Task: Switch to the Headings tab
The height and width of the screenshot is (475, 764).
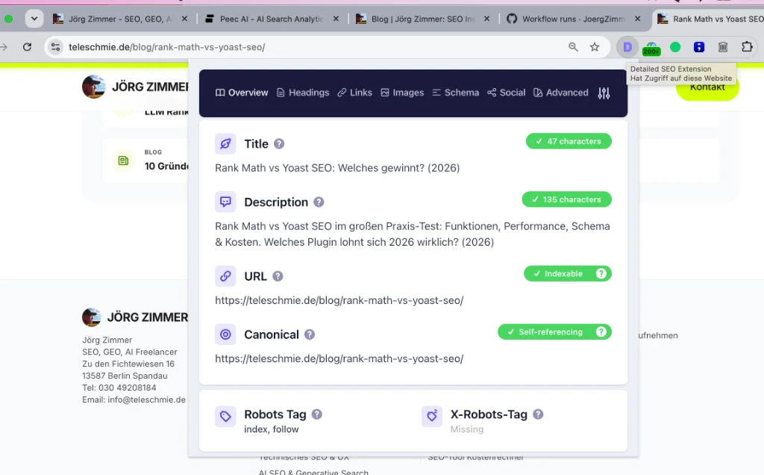Action: tap(303, 93)
